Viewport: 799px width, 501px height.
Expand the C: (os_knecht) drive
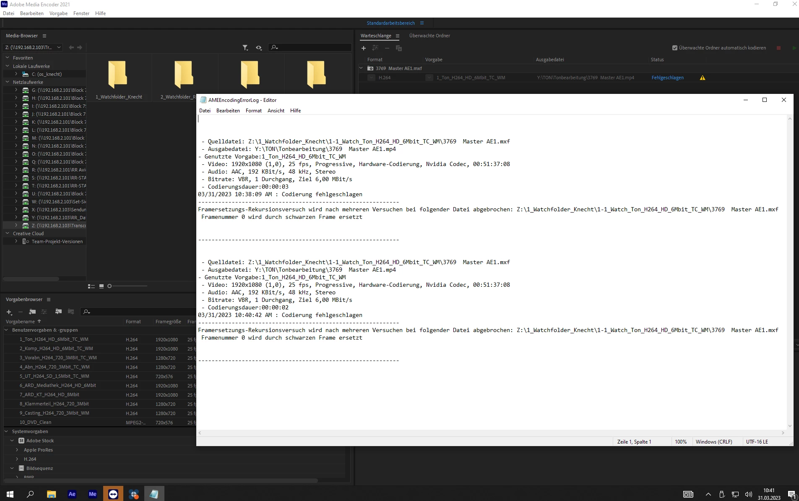pyautogui.click(x=16, y=74)
